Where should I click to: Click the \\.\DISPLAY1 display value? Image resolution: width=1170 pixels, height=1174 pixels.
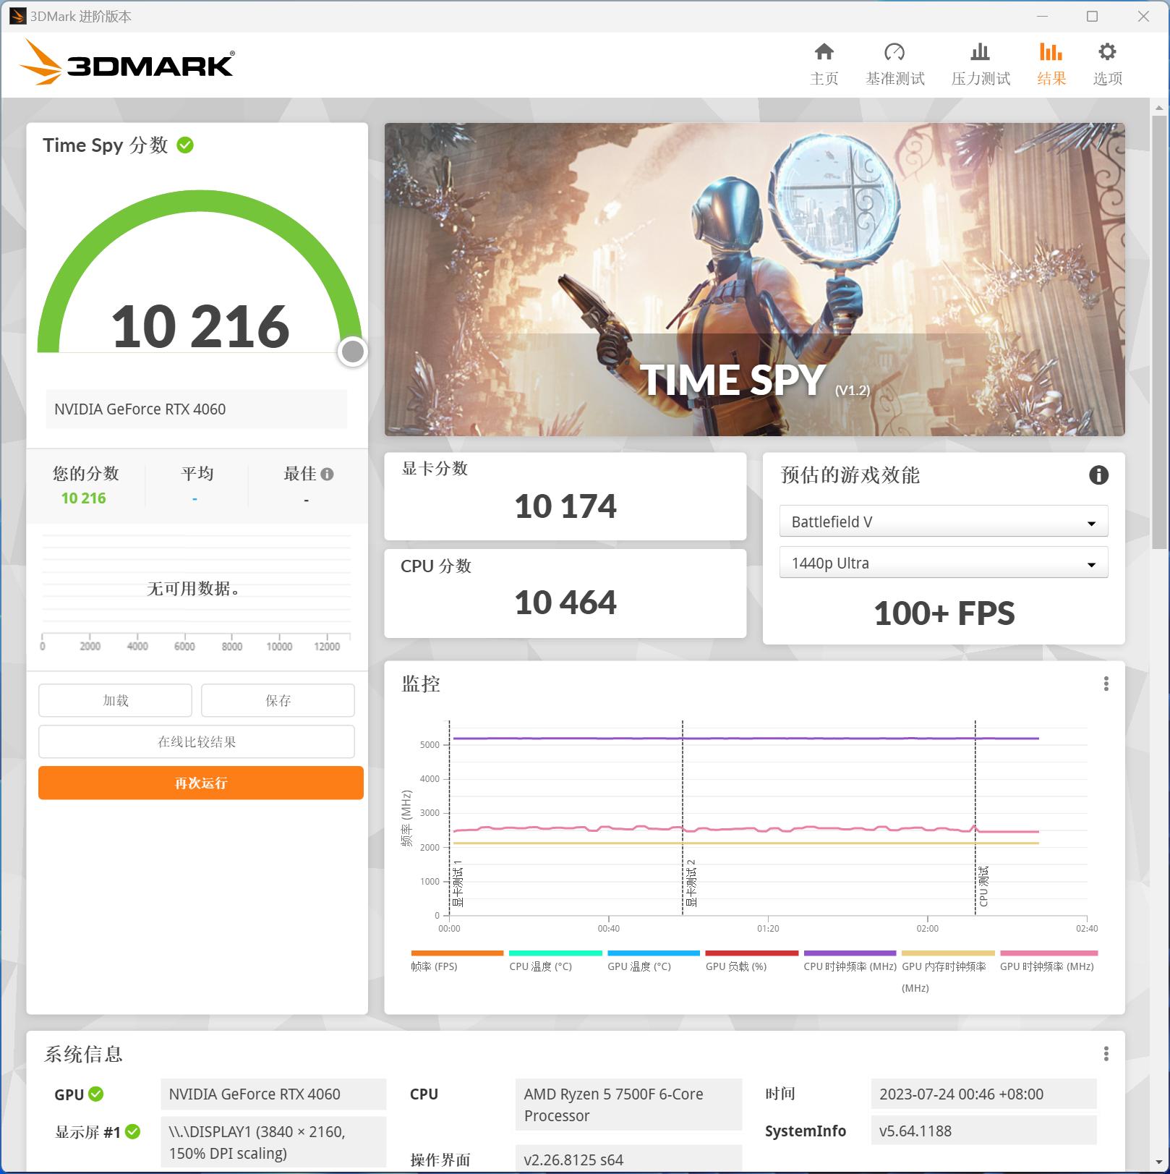[273, 1142]
